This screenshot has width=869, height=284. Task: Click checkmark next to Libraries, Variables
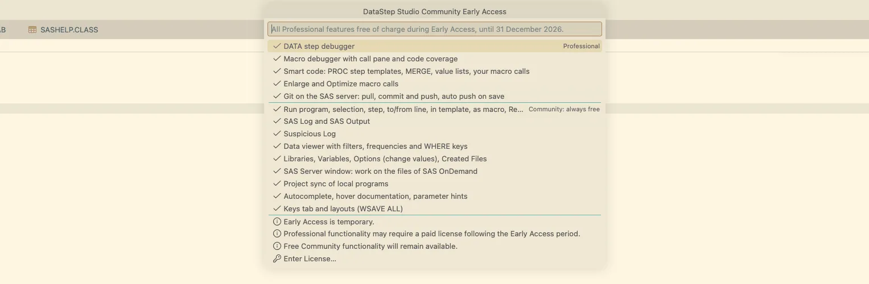pyautogui.click(x=277, y=158)
